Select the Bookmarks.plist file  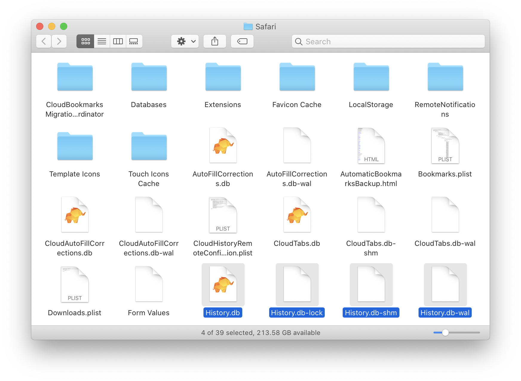[x=445, y=146]
